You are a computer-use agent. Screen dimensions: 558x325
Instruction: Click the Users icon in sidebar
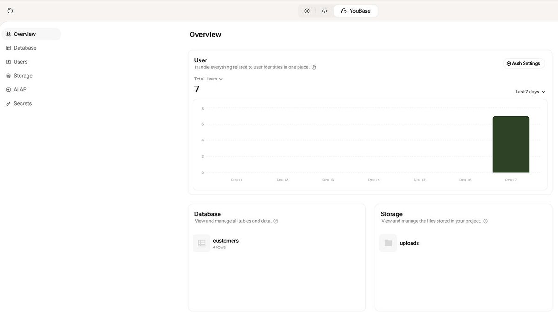tap(8, 62)
